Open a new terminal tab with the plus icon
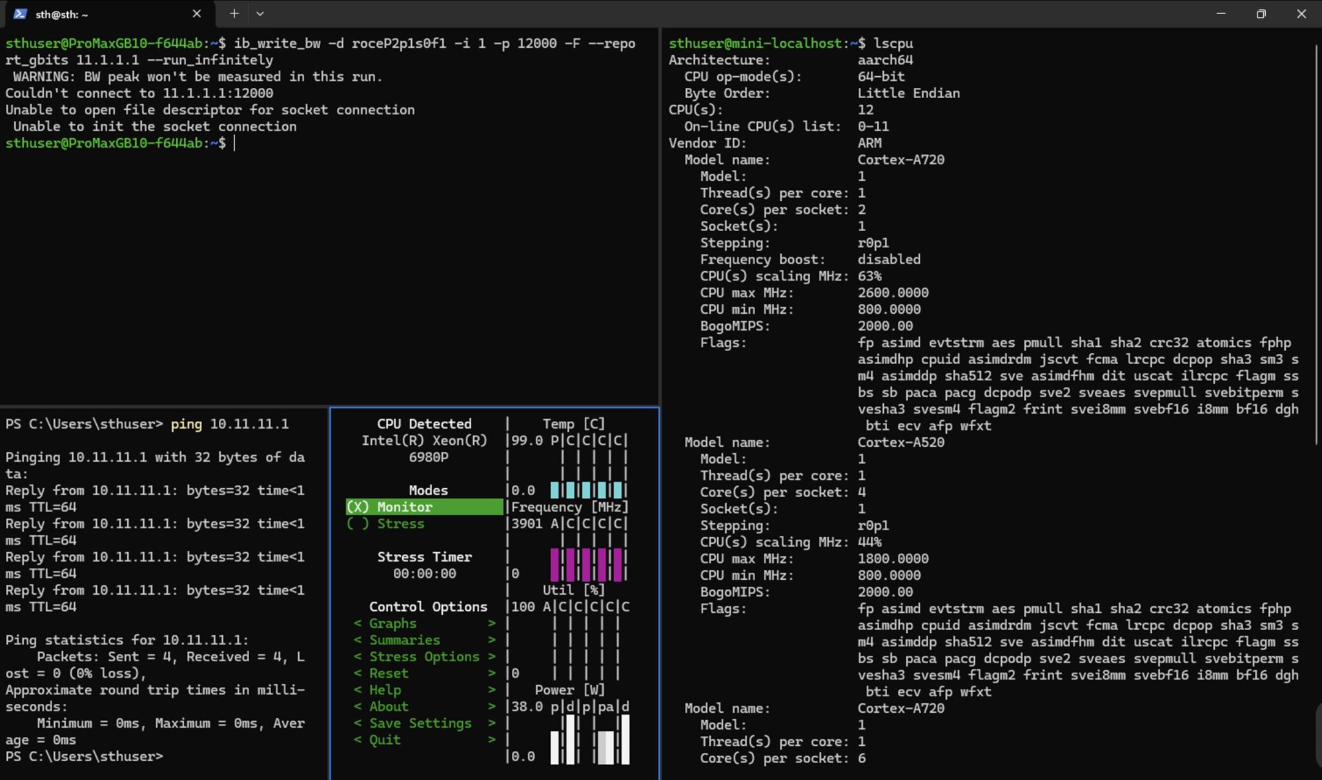 [234, 13]
